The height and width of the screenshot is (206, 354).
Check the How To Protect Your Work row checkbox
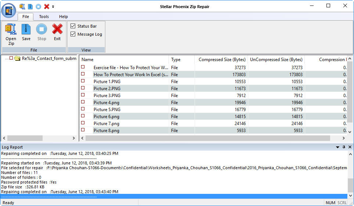83,74
